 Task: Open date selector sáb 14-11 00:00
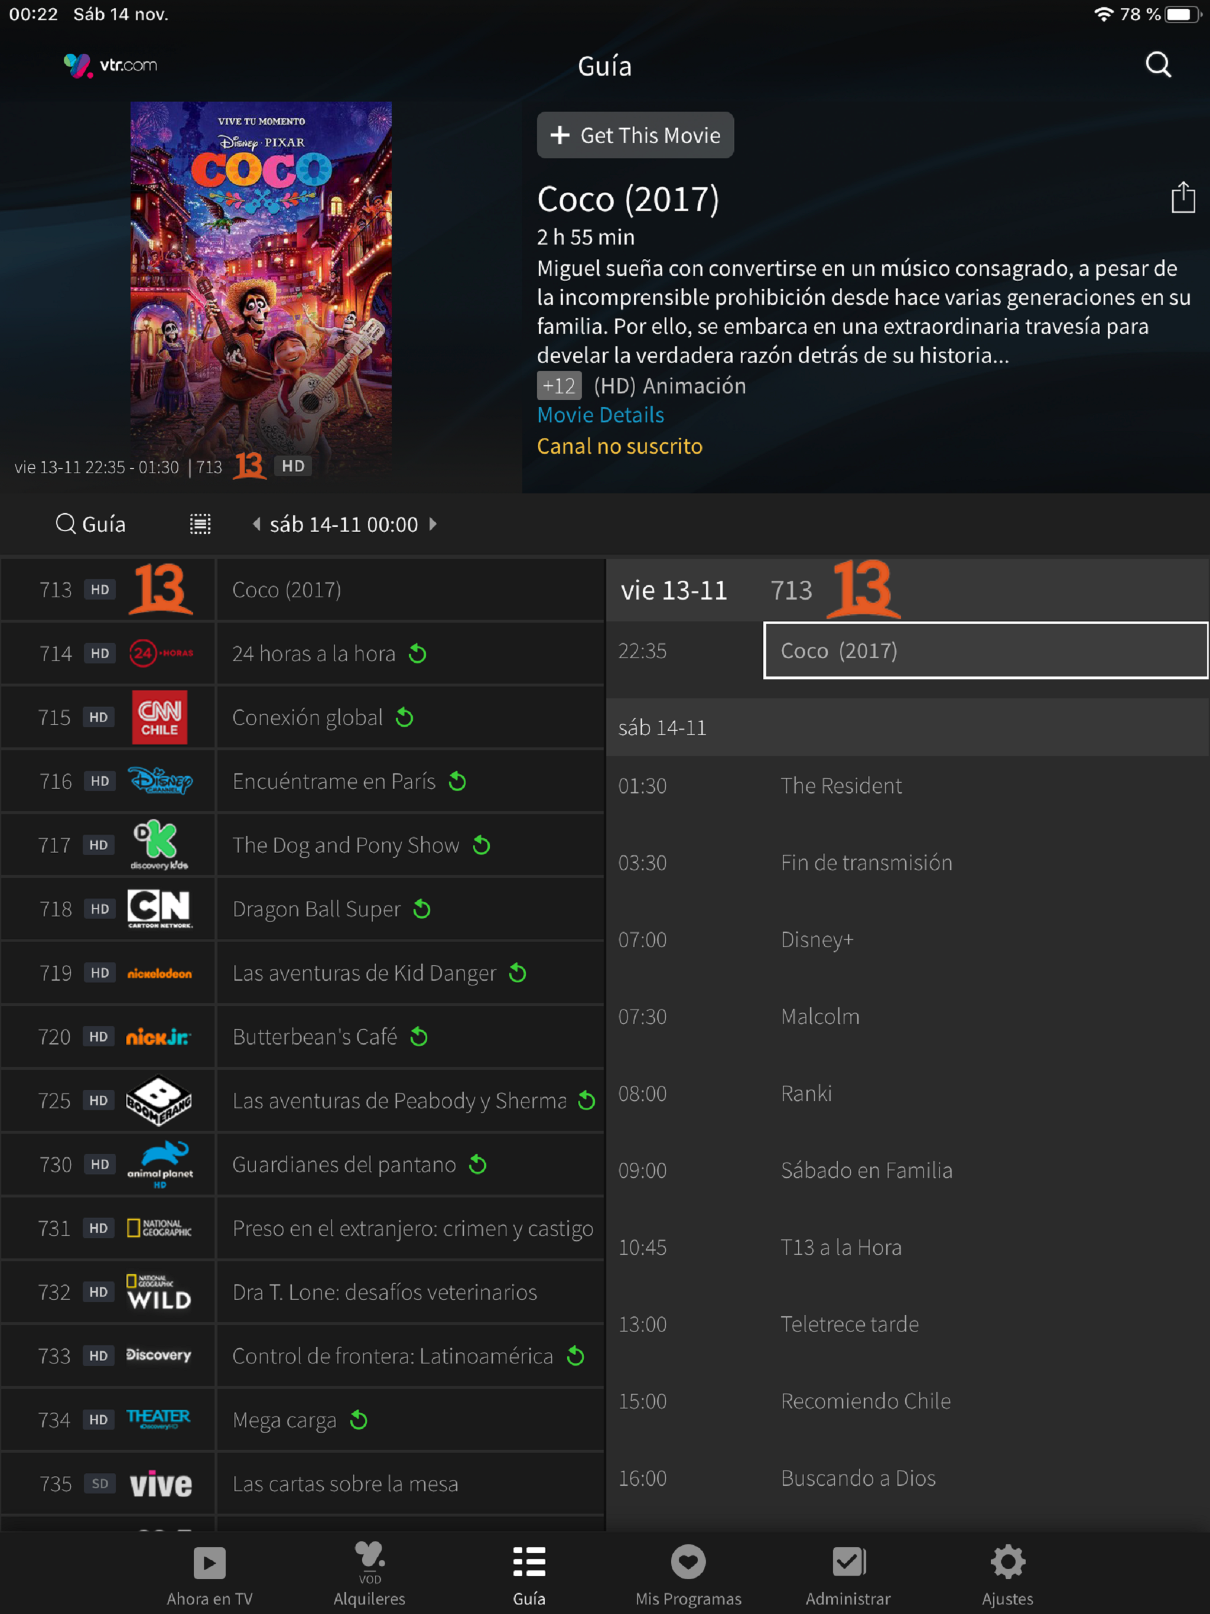[x=344, y=525]
